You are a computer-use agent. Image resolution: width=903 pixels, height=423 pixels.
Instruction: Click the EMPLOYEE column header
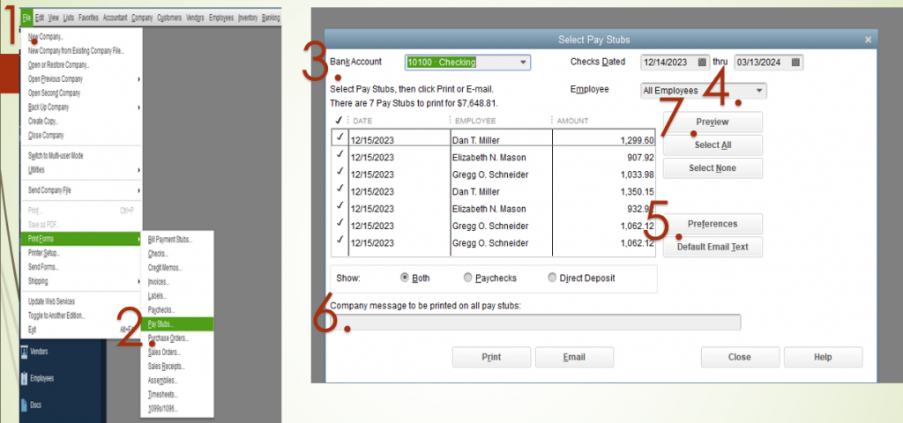(x=475, y=121)
